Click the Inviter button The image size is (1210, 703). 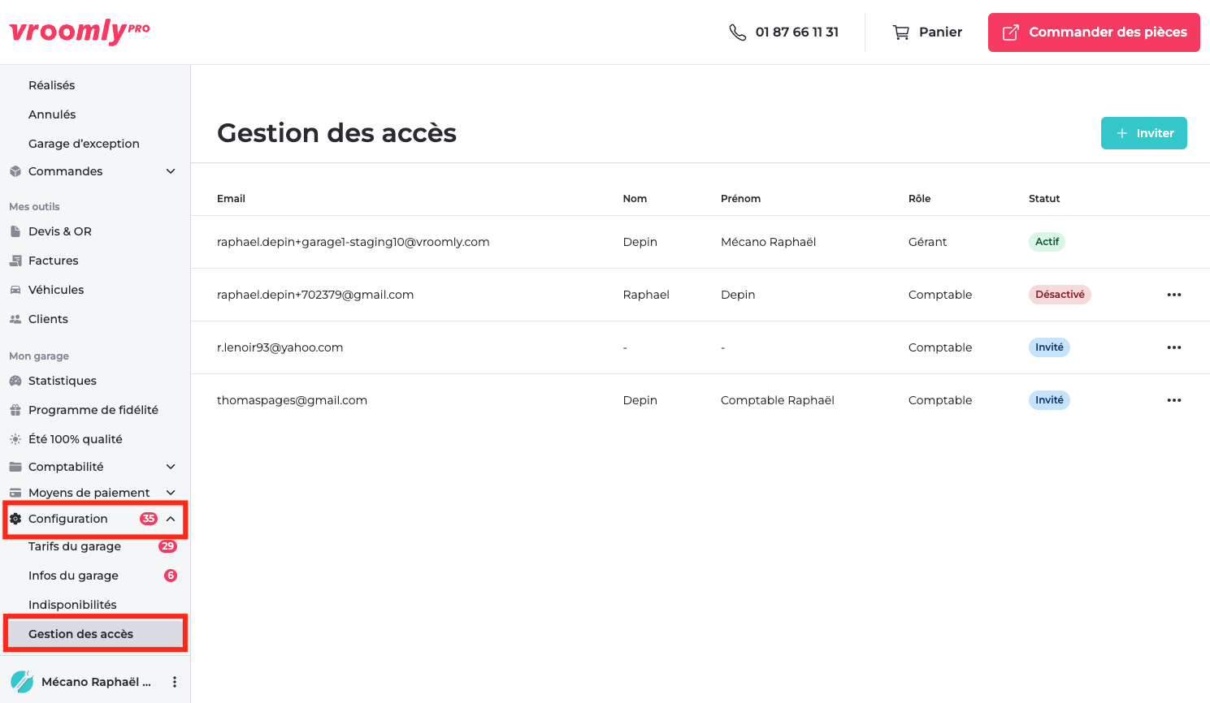pyautogui.click(x=1143, y=132)
